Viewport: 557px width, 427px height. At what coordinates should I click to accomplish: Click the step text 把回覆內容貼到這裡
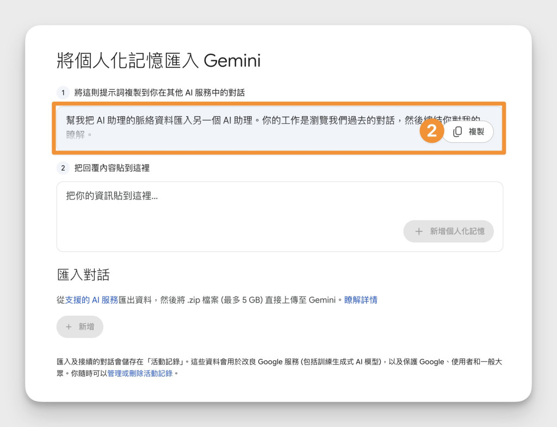pyautogui.click(x=112, y=168)
